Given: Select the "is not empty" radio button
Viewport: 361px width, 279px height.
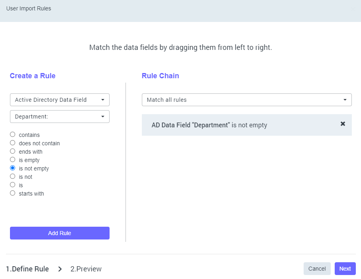Looking at the screenshot, I should [x=13, y=168].
